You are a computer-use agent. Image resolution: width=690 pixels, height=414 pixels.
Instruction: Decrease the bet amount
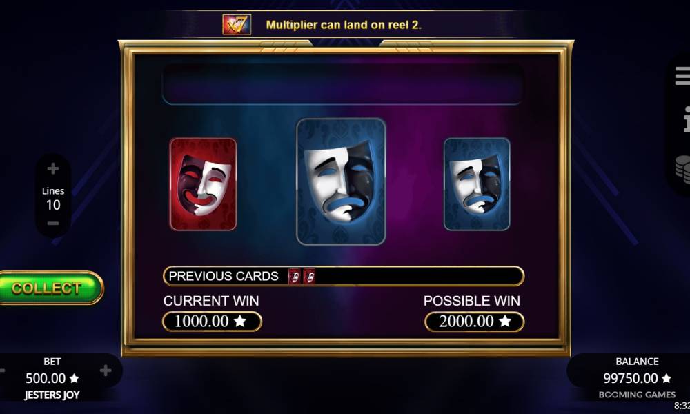[x=2, y=371]
